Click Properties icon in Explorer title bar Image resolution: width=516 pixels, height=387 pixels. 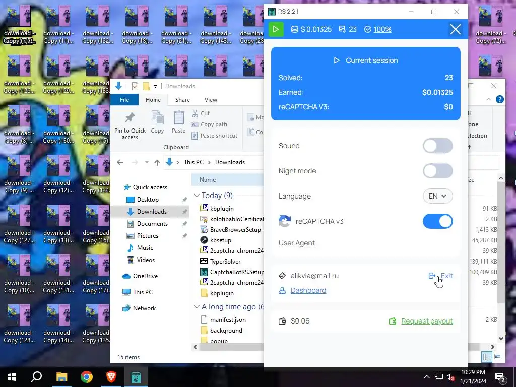pos(135,86)
